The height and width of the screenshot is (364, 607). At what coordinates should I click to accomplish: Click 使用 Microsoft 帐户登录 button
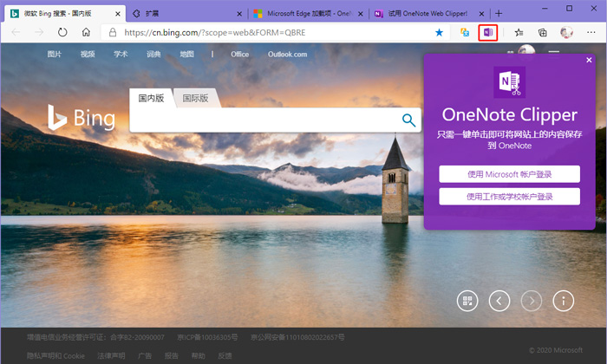(x=509, y=174)
